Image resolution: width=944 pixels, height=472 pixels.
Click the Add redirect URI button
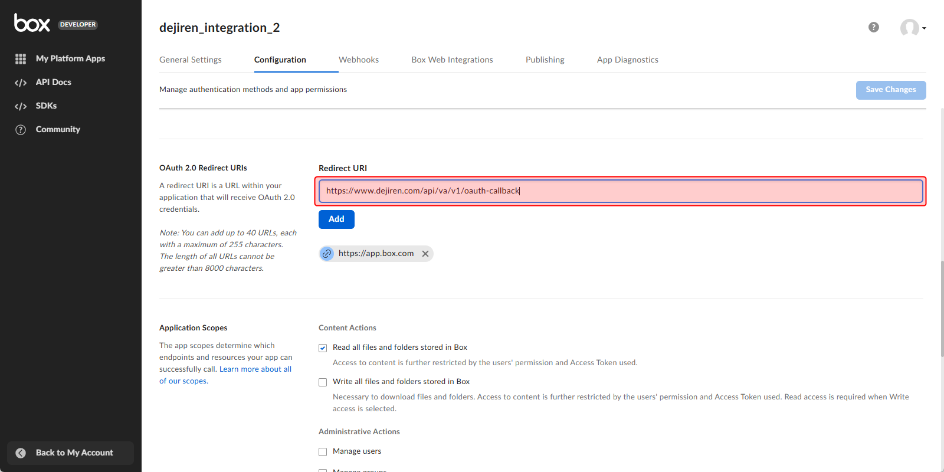pos(336,219)
